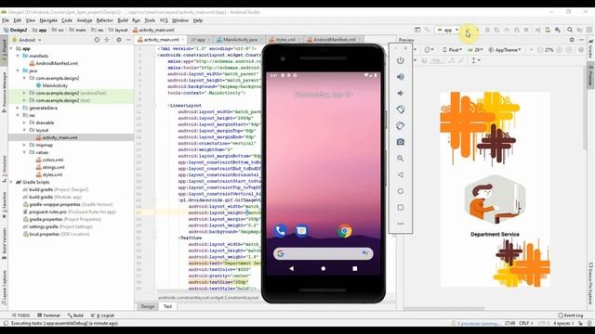
Task: Open the Android view dropdown in Project panel
Action: (x=27, y=40)
